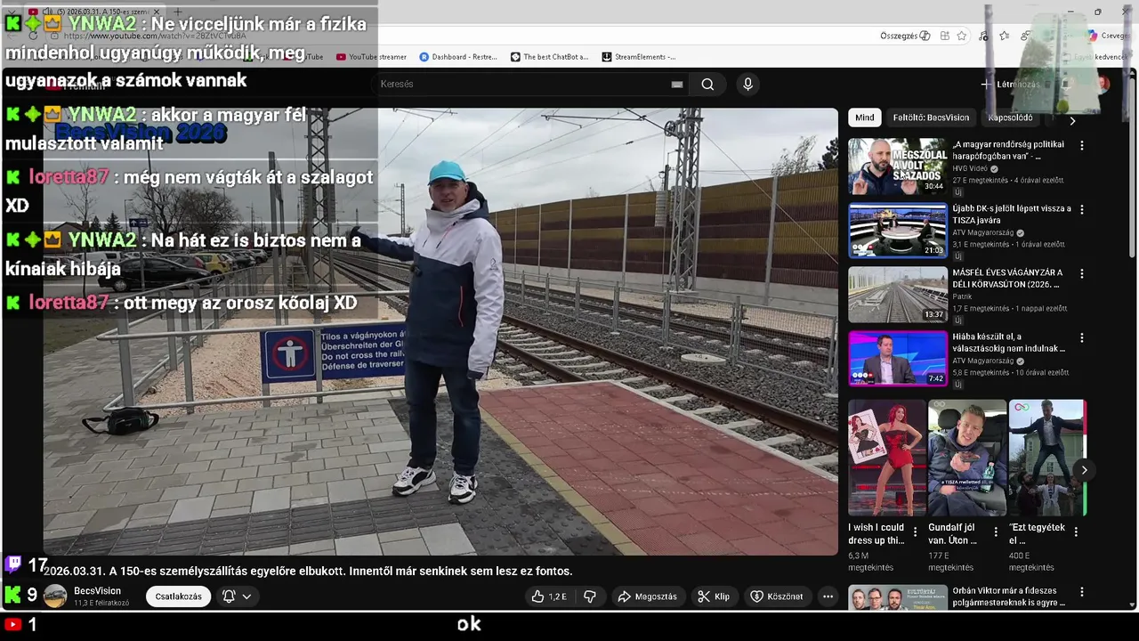Screen dimensions: 1139x641
Task: Open more actions three-dot menu under video
Action: pos(828,596)
